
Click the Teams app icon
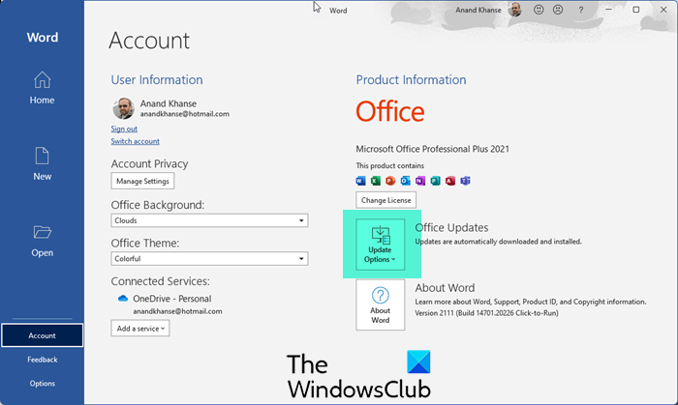(465, 181)
